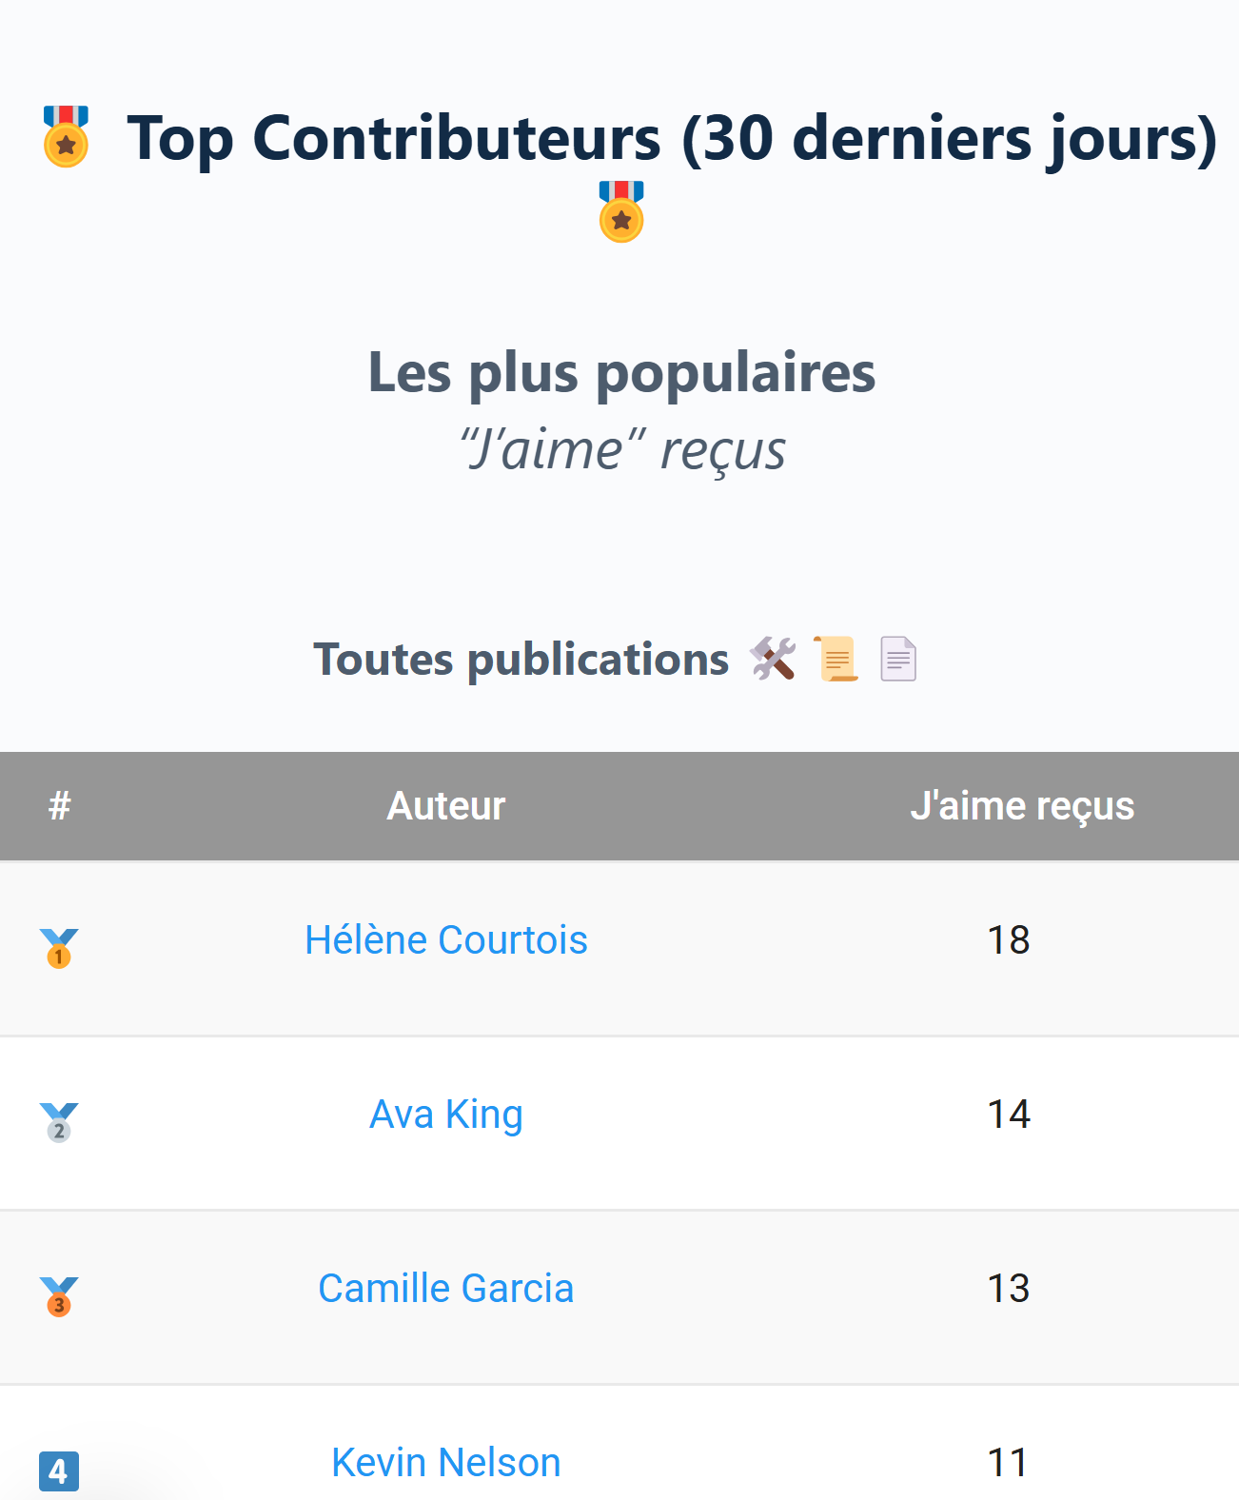The image size is (1239, 1500).
Task: Click the Auteur column header
Action: coord(445,806)
